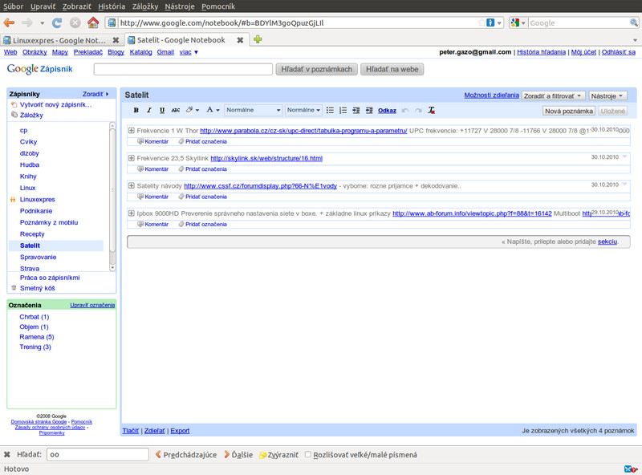Click the Odkaz link tool
The height and width of the screenshot is (475, 642).
[387, 111]
